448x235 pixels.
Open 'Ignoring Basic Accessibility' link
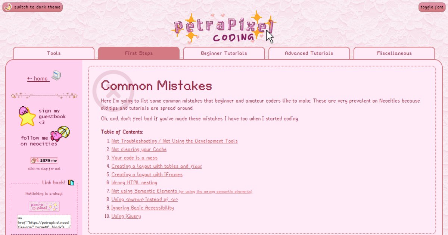tap(143, 208)
